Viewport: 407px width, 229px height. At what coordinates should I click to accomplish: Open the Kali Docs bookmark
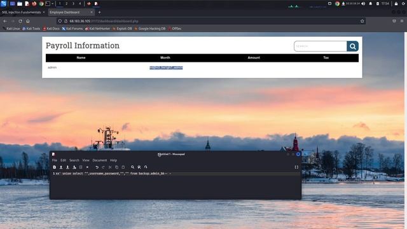pyautogui.click(x=51, y=29)
